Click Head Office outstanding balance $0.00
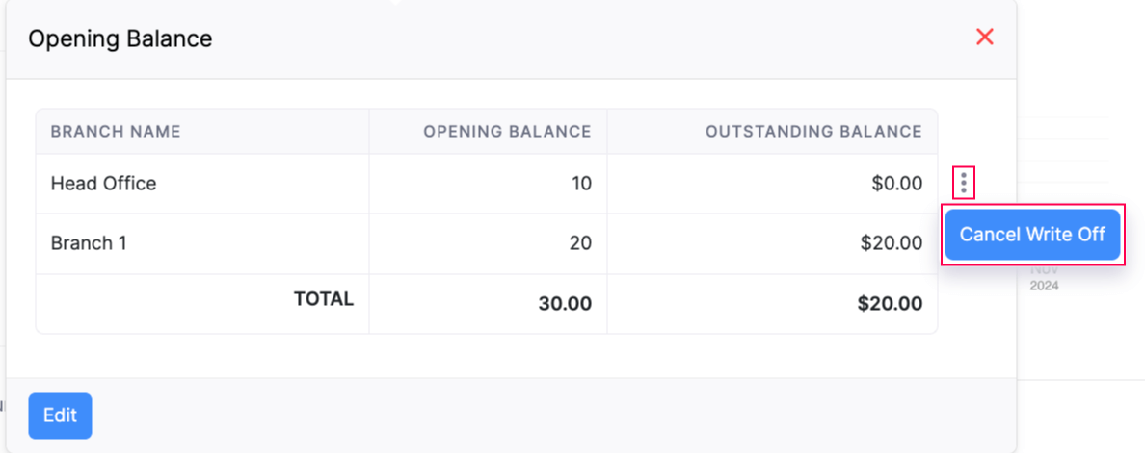1145x453 pixels. [x=897, y=184]
